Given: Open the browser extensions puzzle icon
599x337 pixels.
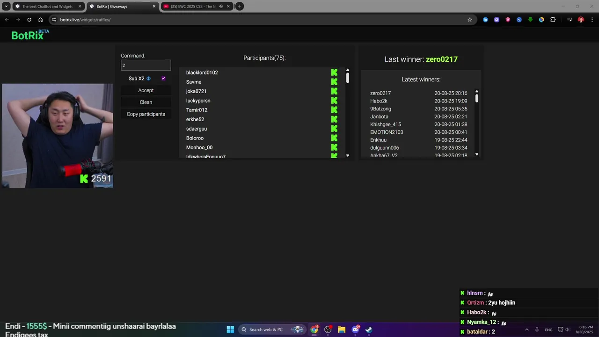Looking at the screenshot, I should tap(553, 20).
